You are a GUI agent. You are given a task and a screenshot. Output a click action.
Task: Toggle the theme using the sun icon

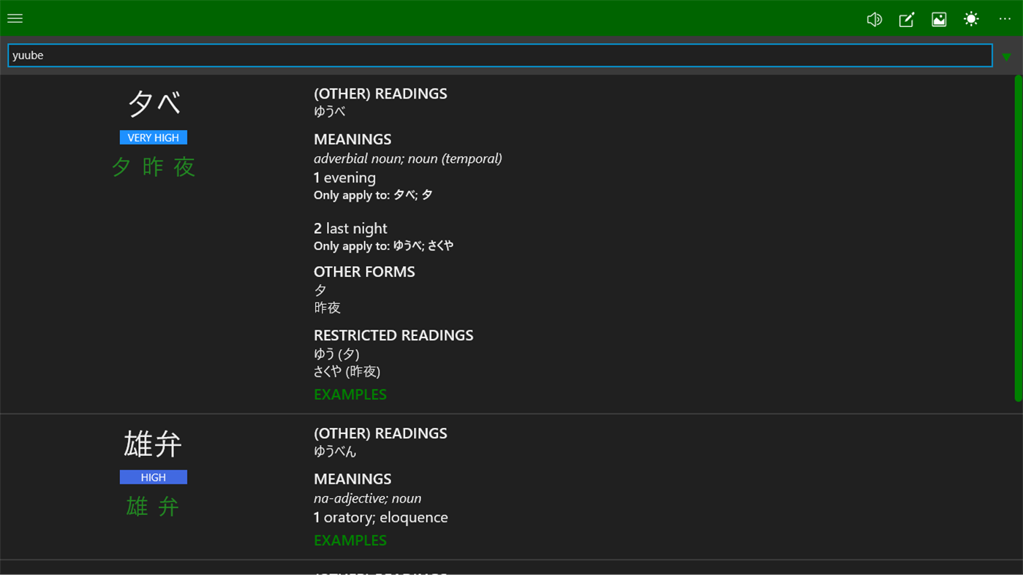pos(970,19)
